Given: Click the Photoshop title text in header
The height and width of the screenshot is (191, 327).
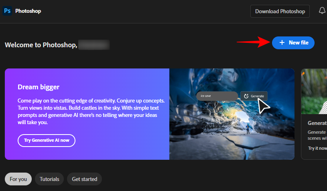Looking at the screenshot, I should click(x=28, y=11).
